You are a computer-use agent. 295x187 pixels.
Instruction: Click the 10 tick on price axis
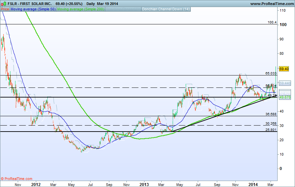coord(282,154)
